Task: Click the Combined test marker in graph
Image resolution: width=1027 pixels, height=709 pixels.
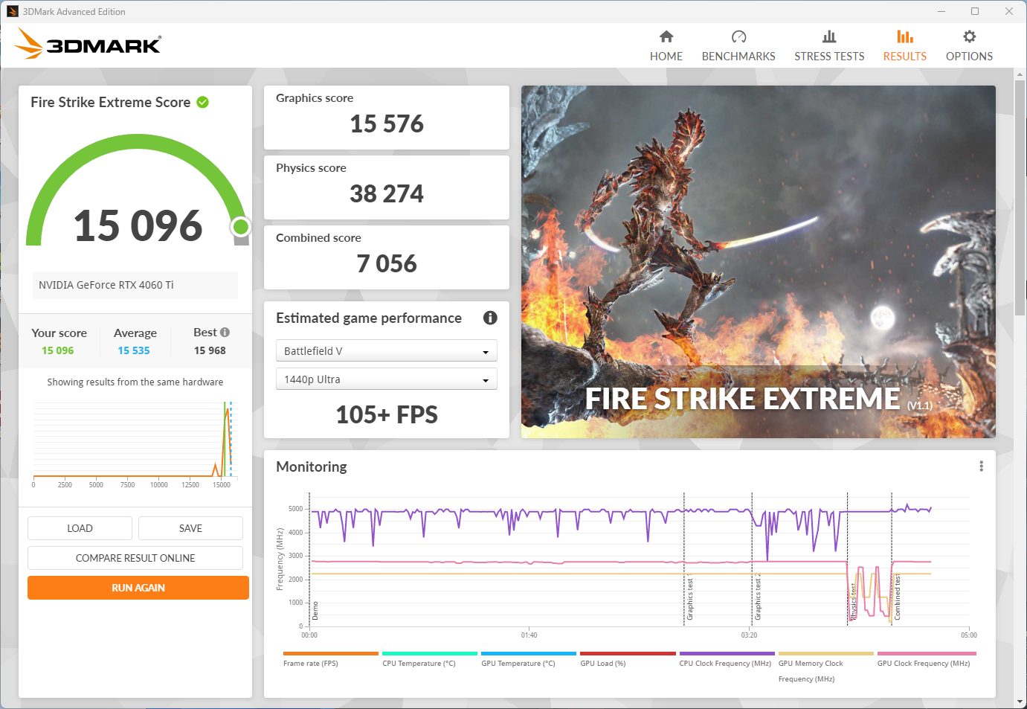Action: (x=898, y=597)
